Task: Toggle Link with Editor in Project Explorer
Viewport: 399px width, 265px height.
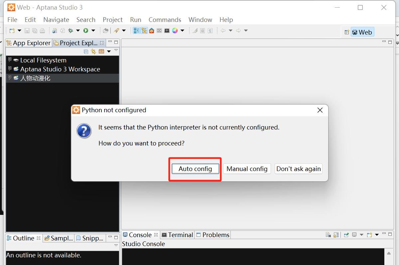Action: (93, 51)
